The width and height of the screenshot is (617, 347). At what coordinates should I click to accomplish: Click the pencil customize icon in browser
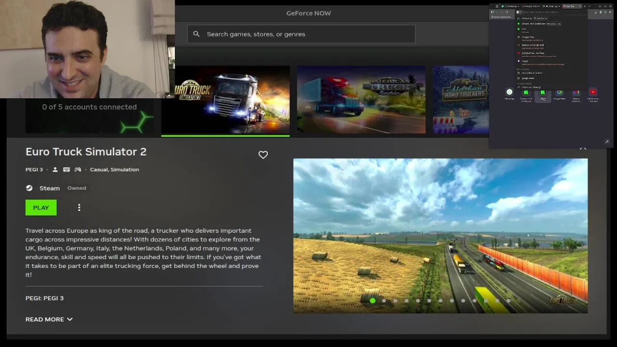pos(607,142)
